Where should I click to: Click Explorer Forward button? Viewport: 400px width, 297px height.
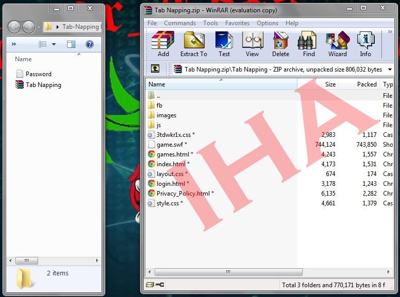tap(28, 27)
